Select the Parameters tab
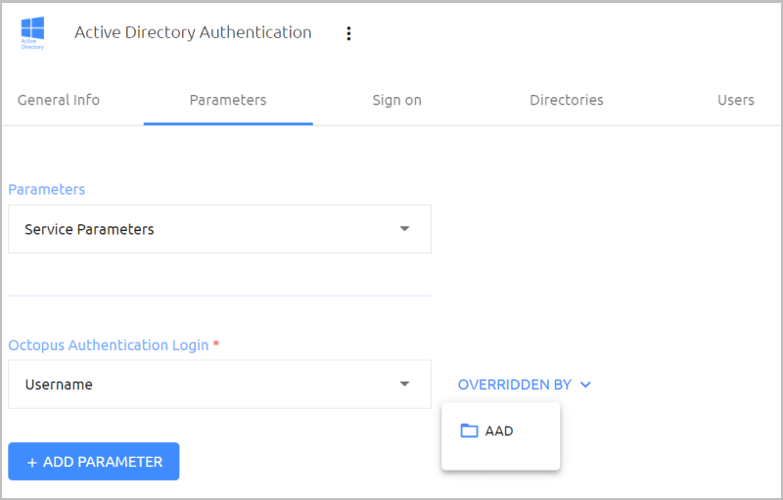This screenshot has width=783, height=500. (228, 100)
